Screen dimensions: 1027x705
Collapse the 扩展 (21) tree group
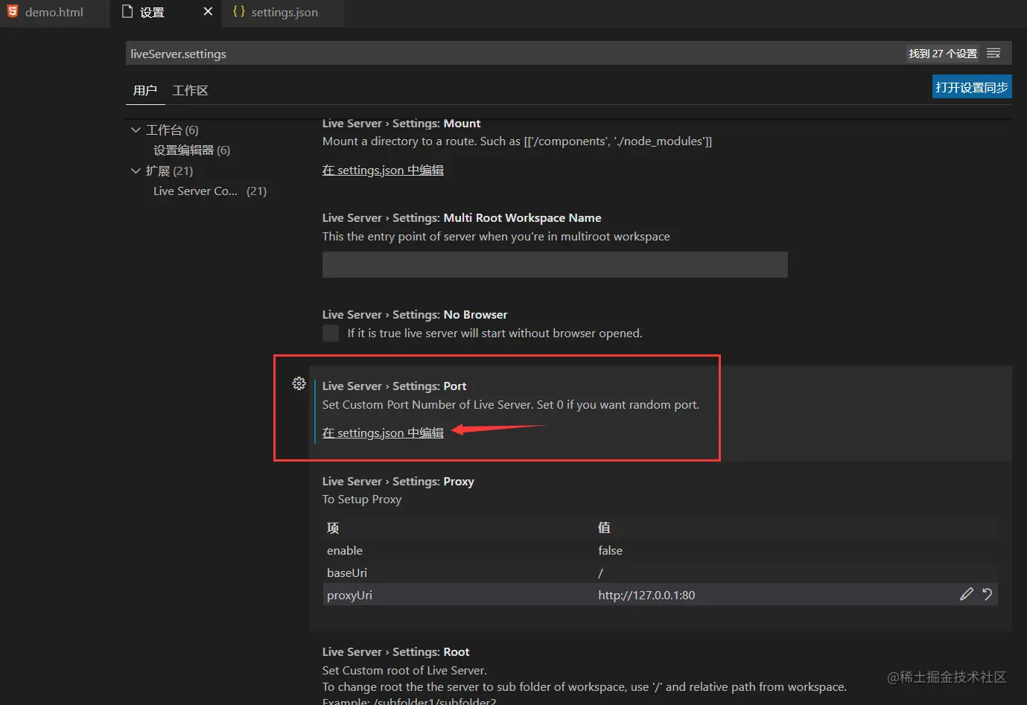point(136,170)
